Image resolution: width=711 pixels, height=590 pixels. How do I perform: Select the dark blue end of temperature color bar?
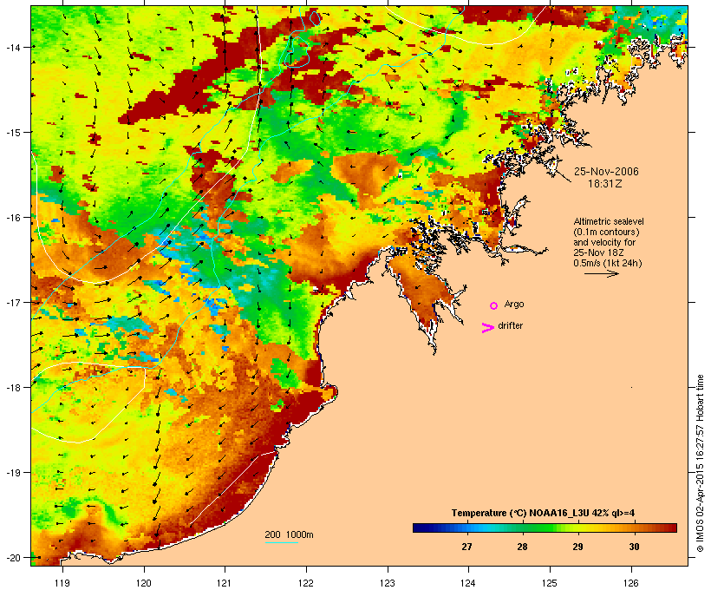click(x=421, y=528)
